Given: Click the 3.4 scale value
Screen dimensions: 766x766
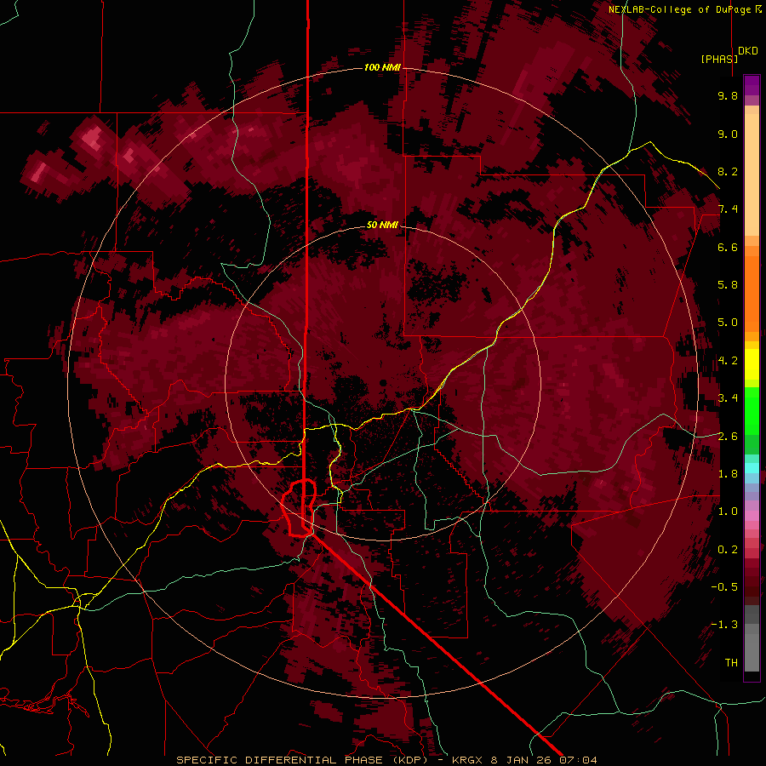Looking at the screenshot, I should pyautogui.click(x=728, y=398).
